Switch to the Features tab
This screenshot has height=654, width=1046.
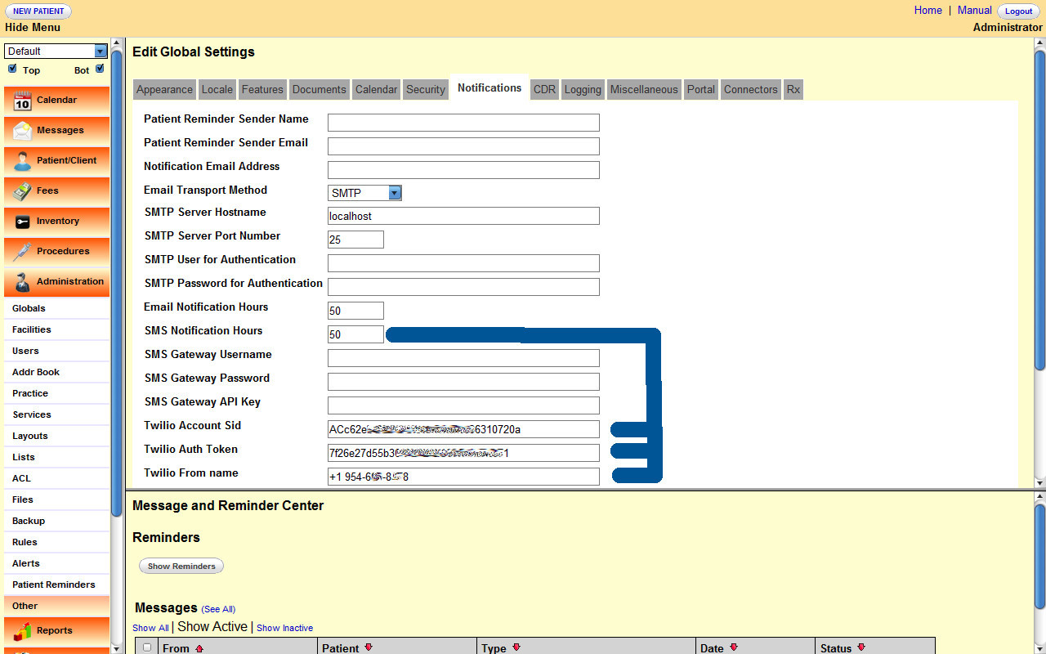(262, 90)
